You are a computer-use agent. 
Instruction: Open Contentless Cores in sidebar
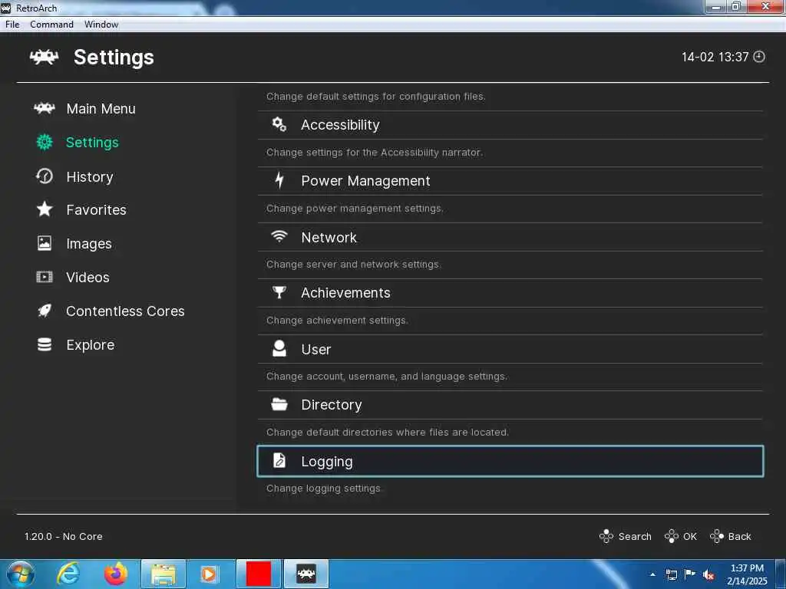point(125,311)
